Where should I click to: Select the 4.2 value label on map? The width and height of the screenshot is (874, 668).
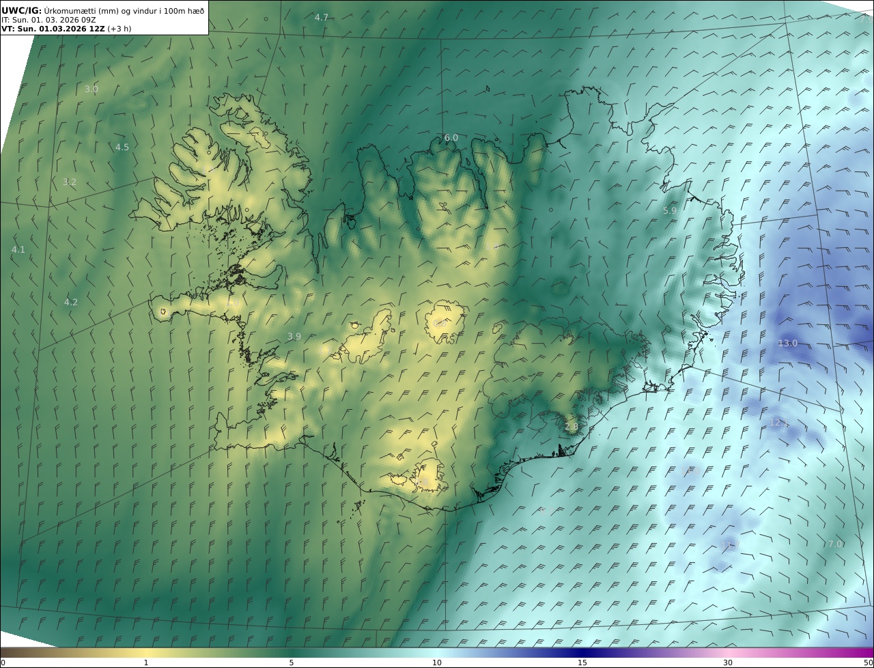coord(71,302)
